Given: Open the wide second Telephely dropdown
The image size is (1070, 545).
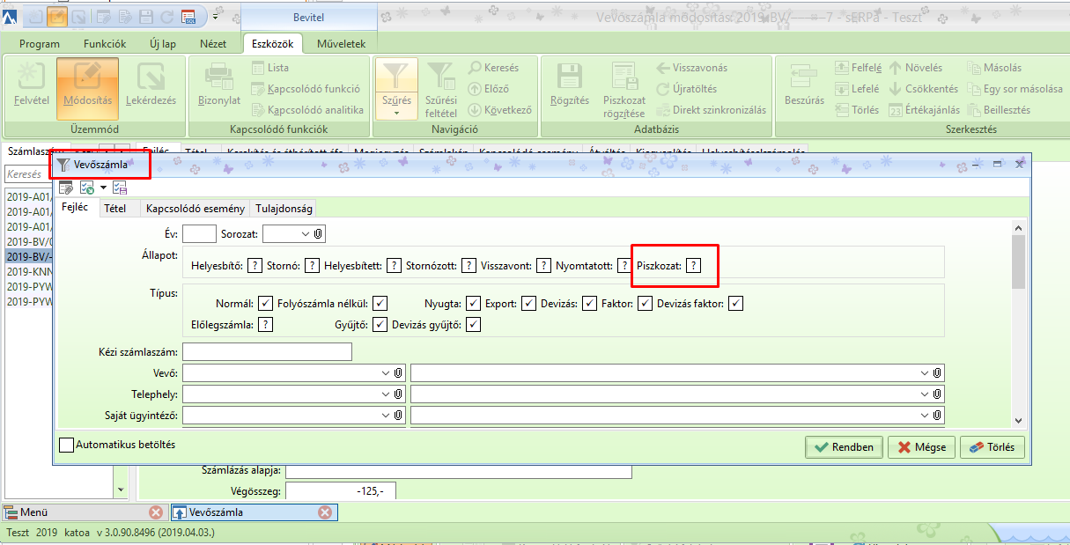Looking at the screenshot, I should pyautogui.click(x=924, y=394).
